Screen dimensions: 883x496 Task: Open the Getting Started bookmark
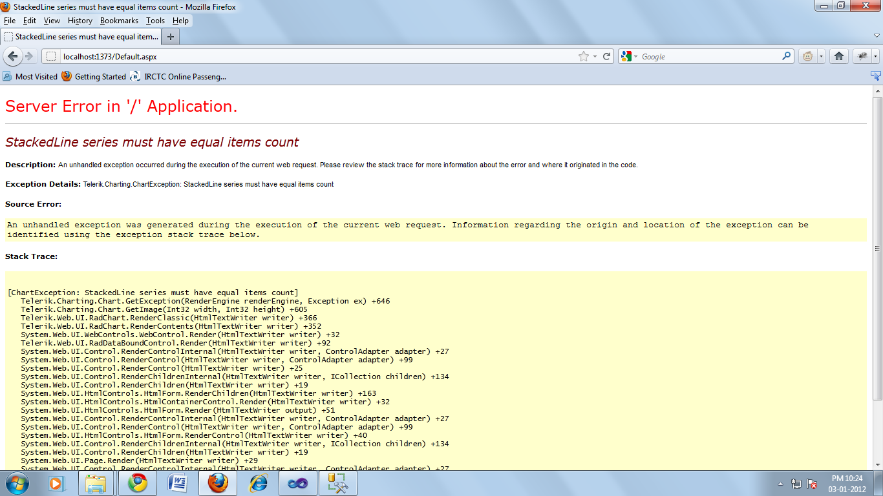(94, 76)
